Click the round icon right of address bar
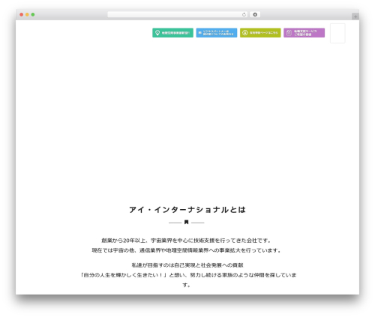The image size is (375, 317). [x=255, y=14]
